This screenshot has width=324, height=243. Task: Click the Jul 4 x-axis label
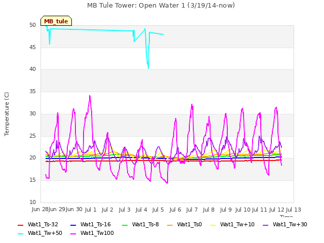click(x=141, y=210)
